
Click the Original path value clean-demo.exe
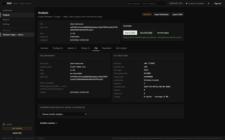78,67
